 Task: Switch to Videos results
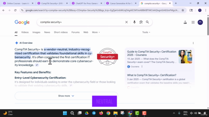pyautogui.click(x=25, y=32)
